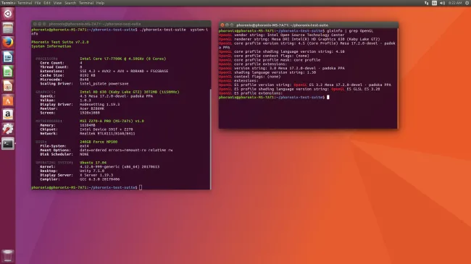The width and height of the screenshot is (471, 264).
Task: Open LibreOffice Writer from the launcher
Action: (8, 57)
